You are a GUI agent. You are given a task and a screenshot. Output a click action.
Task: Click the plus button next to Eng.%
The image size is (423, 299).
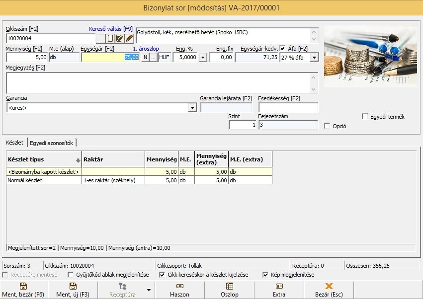point(203,58)
